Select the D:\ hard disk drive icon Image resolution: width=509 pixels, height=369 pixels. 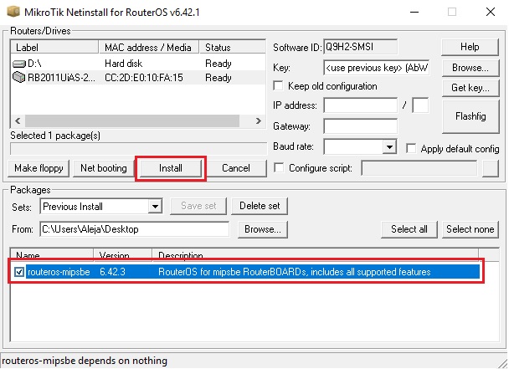18,64
